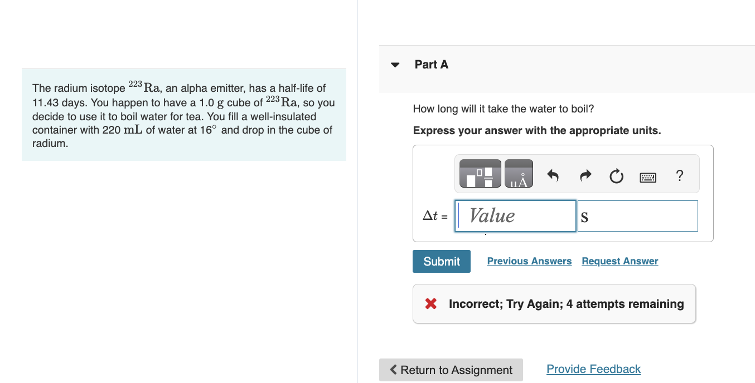View Previous Answers
The width and height of the screenshot is (755, 383).
pos(529,261)
